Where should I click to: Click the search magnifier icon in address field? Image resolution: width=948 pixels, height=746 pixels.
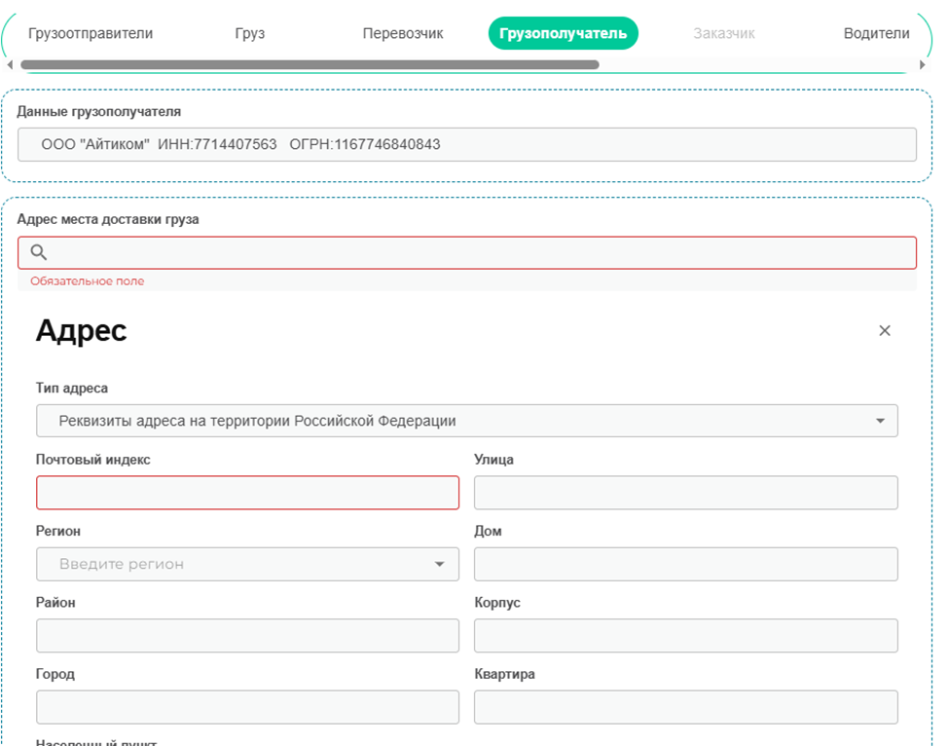coord(39,253)
